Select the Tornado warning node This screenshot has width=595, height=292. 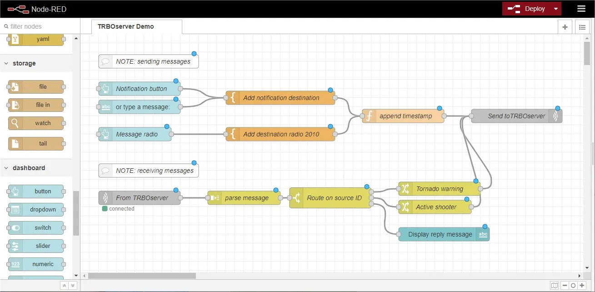pos(440,189)
